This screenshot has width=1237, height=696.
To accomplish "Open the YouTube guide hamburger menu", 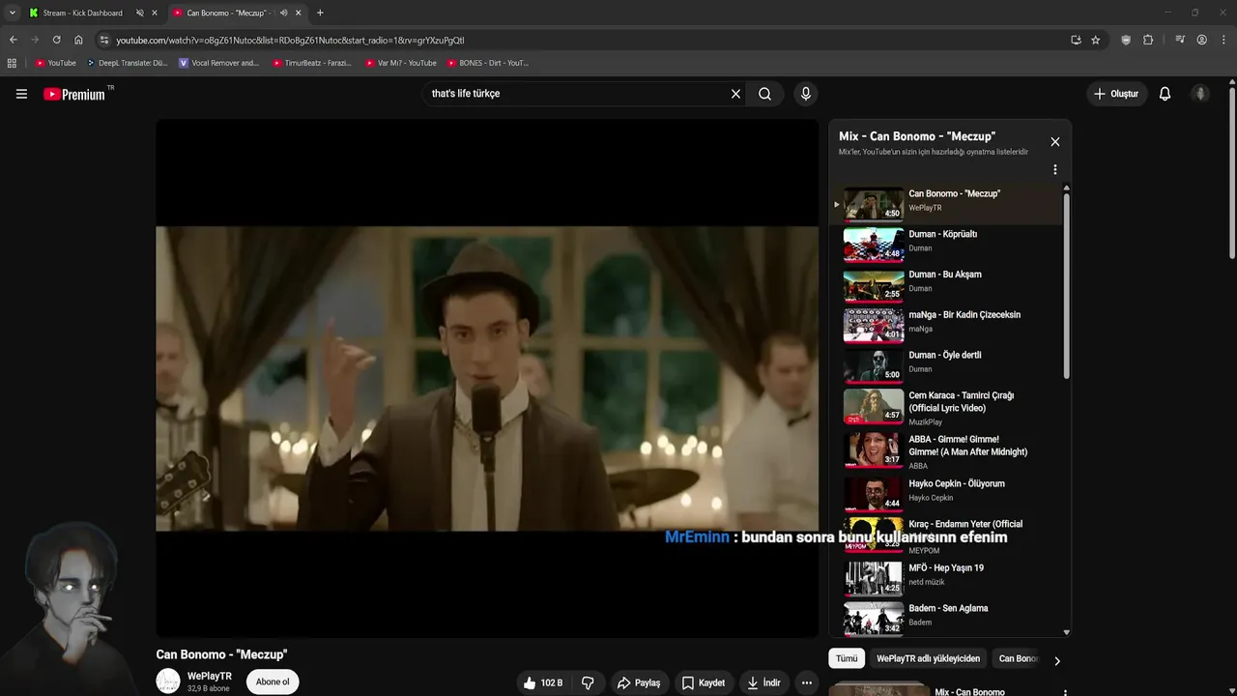I will point(21,94).
